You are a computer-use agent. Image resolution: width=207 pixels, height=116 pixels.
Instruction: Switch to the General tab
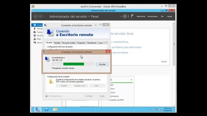pyautogui.click(x=49, y=43)
